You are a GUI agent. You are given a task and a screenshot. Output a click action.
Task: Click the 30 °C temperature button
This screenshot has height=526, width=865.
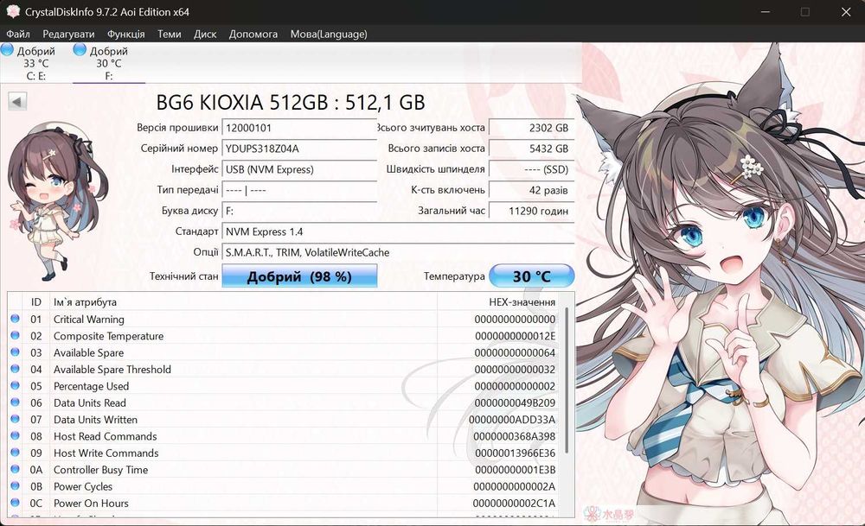coord(532,276)
